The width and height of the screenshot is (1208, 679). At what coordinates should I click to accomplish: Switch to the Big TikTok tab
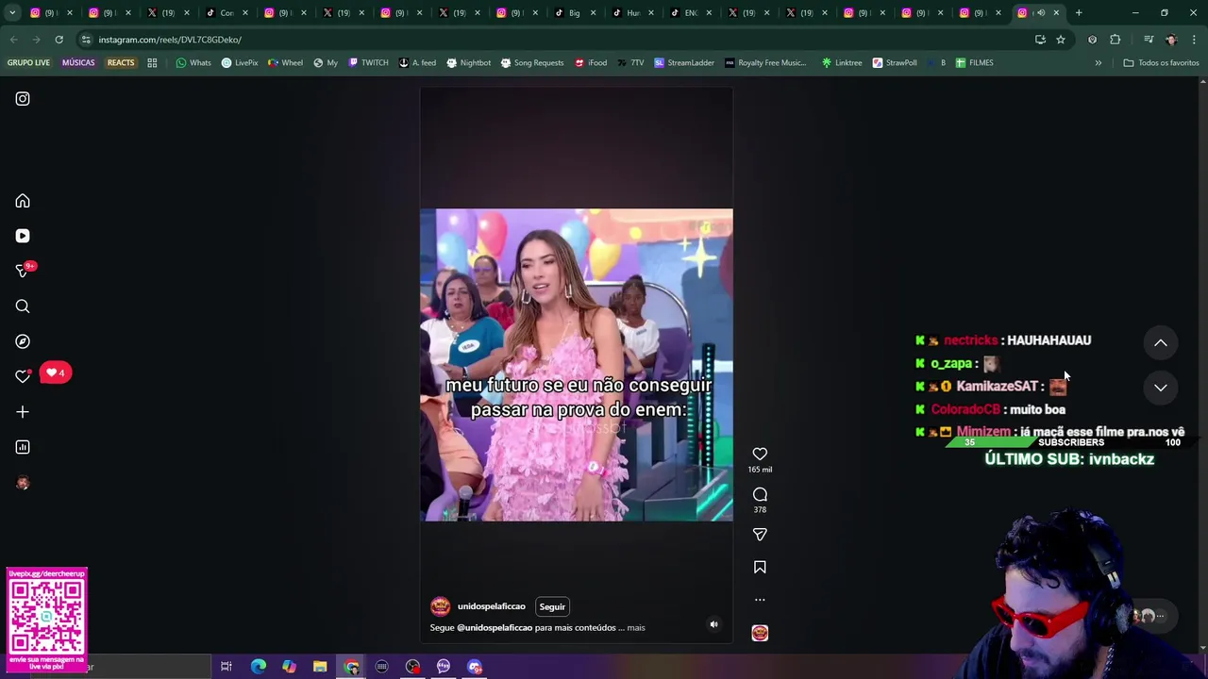576,12
